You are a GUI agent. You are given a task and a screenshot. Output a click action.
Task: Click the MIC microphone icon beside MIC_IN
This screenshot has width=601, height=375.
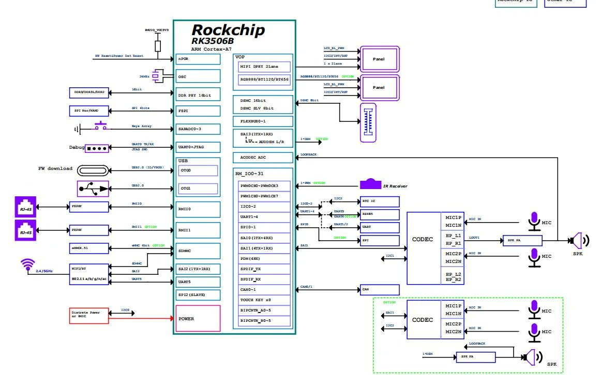(x=534, y=221)
